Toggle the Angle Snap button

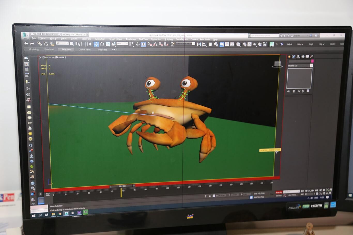pos(155,44)
